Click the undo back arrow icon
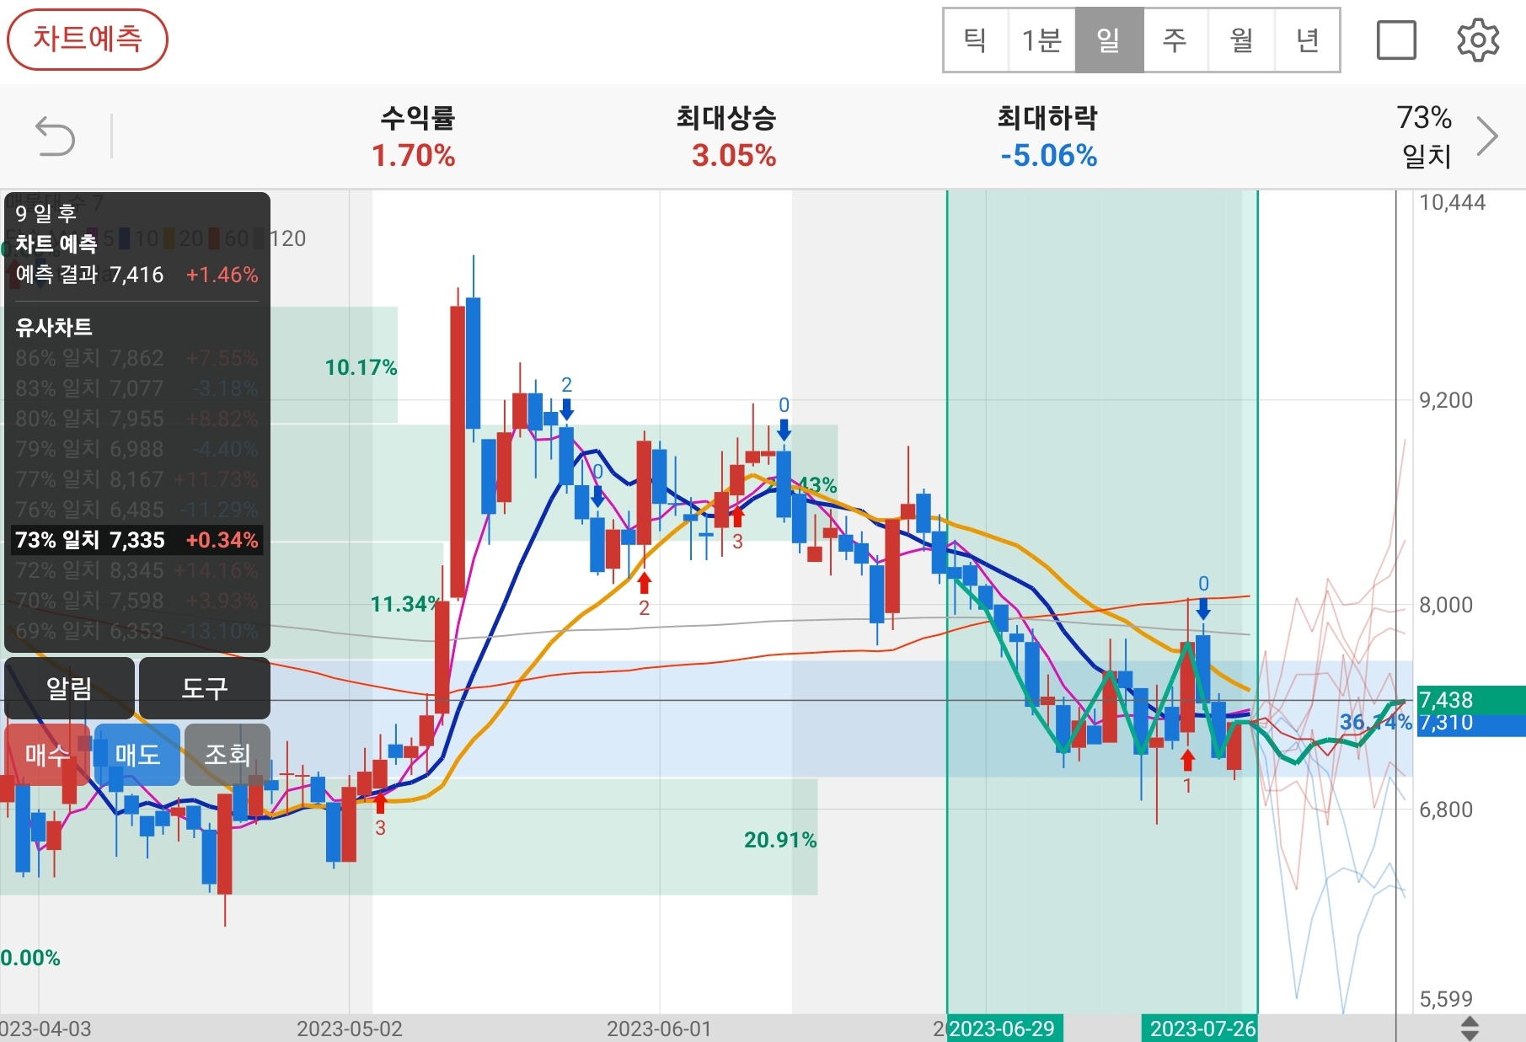Screen dimensions: 1526x1042 click(56, 136)
